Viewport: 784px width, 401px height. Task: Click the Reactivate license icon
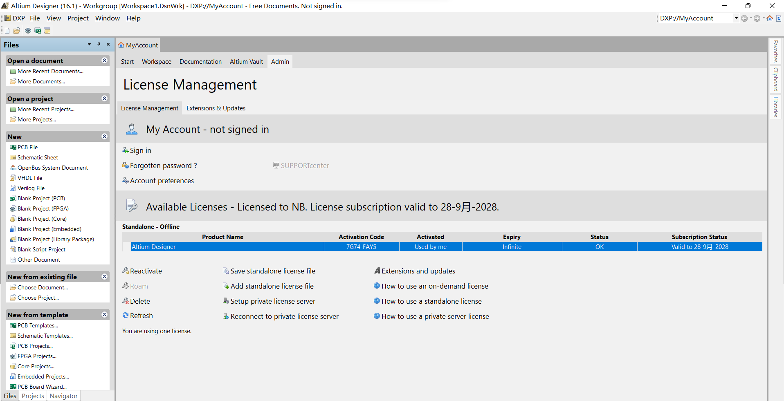(x=126, y=271)
